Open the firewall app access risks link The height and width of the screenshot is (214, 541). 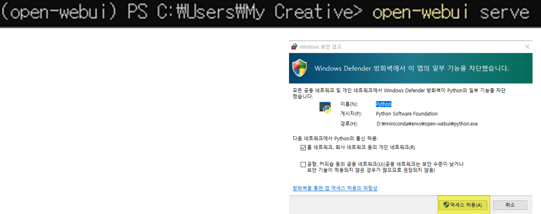(335, 188)
